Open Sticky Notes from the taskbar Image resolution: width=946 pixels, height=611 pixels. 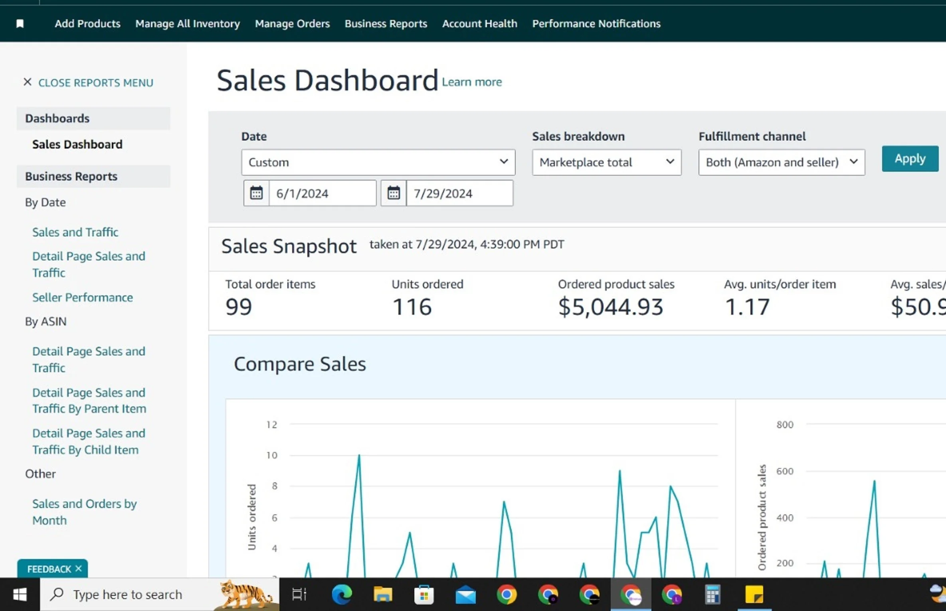(754, 595)
